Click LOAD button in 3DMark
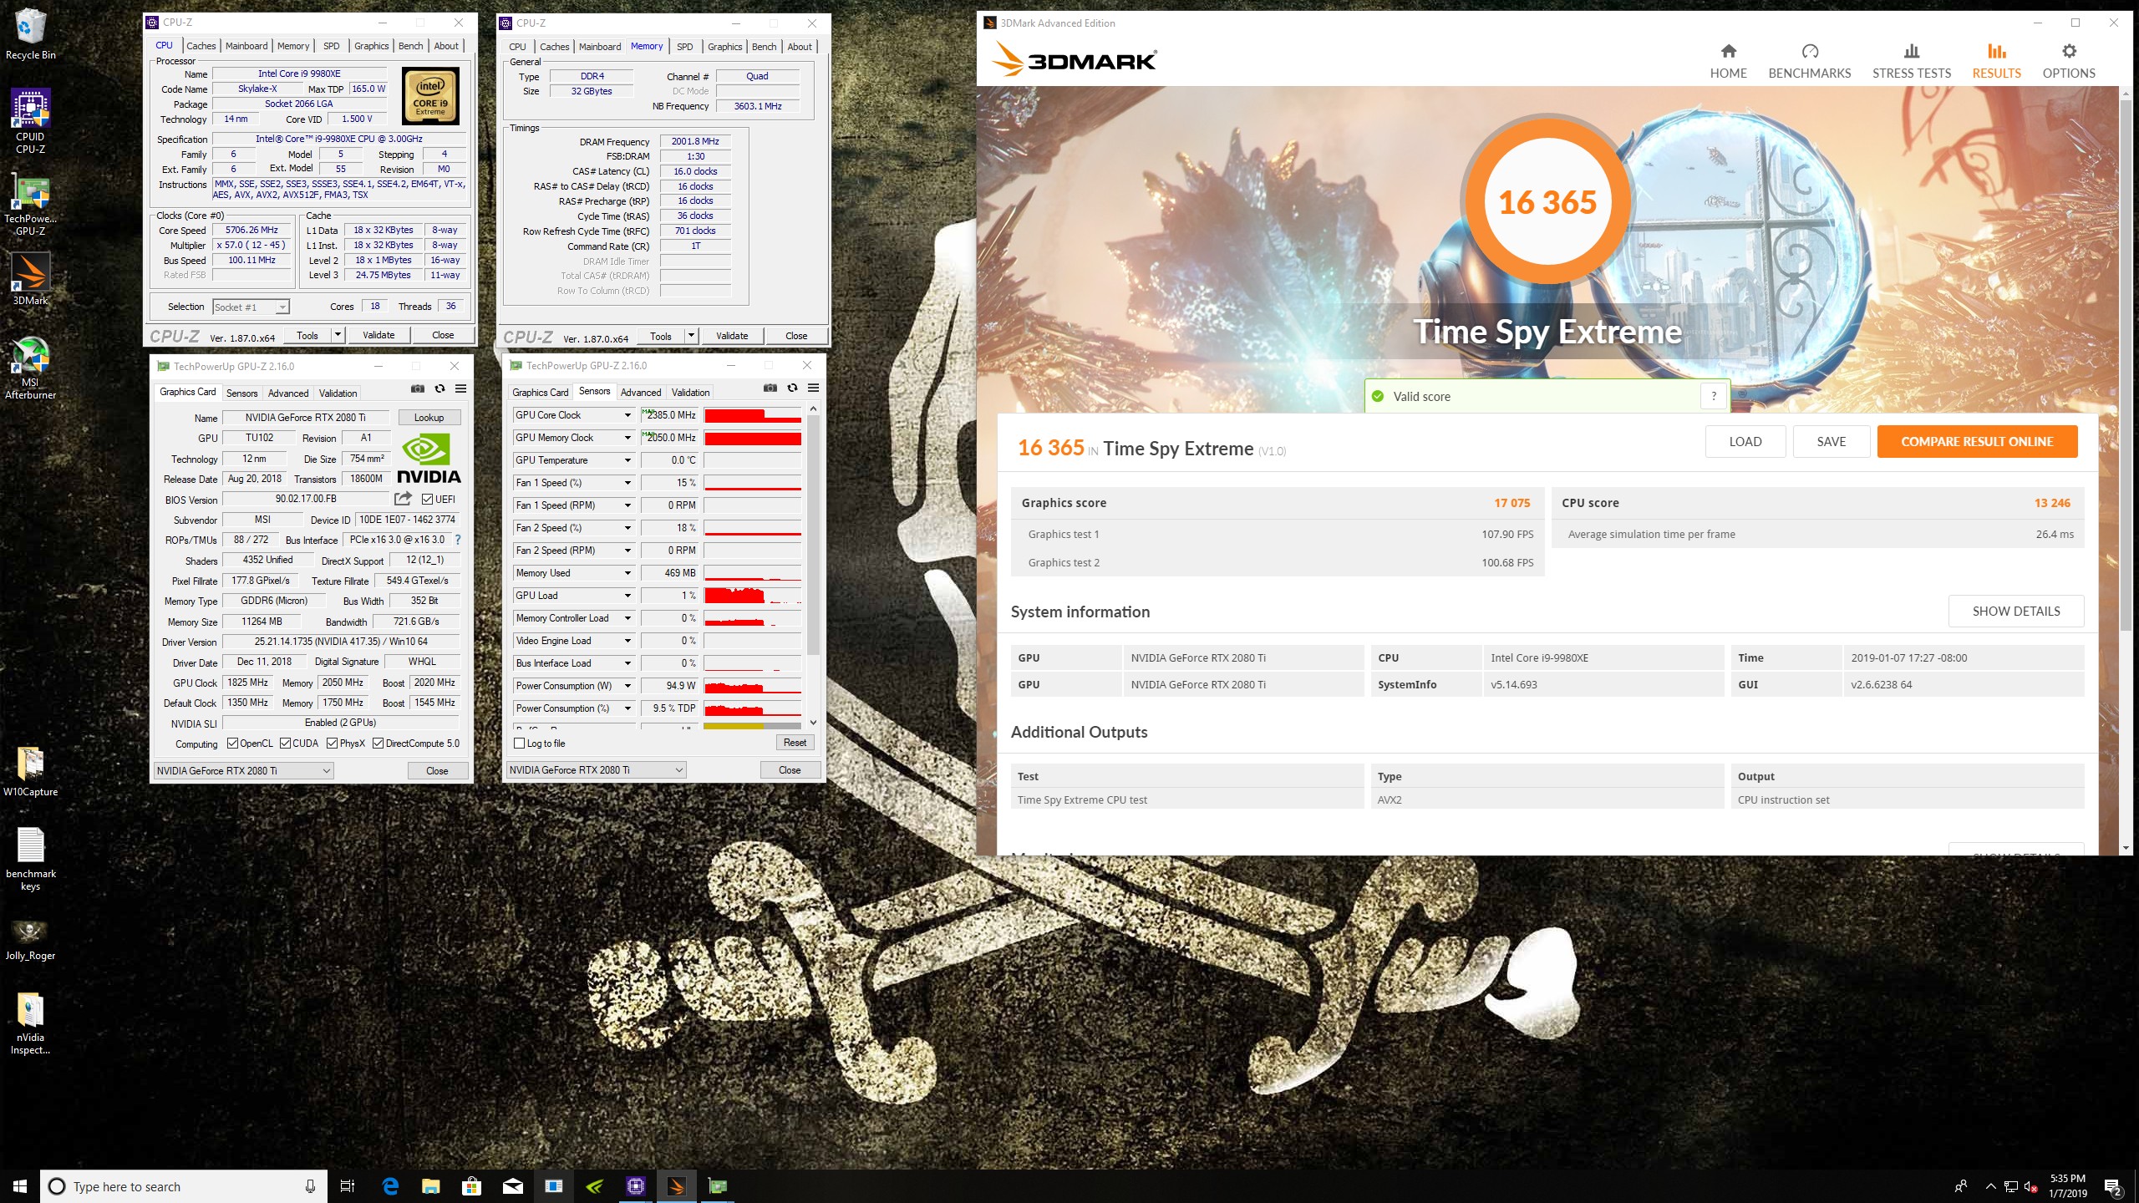The height and width of the screenshot is (1203, 2139). [x=1745, y=441]
